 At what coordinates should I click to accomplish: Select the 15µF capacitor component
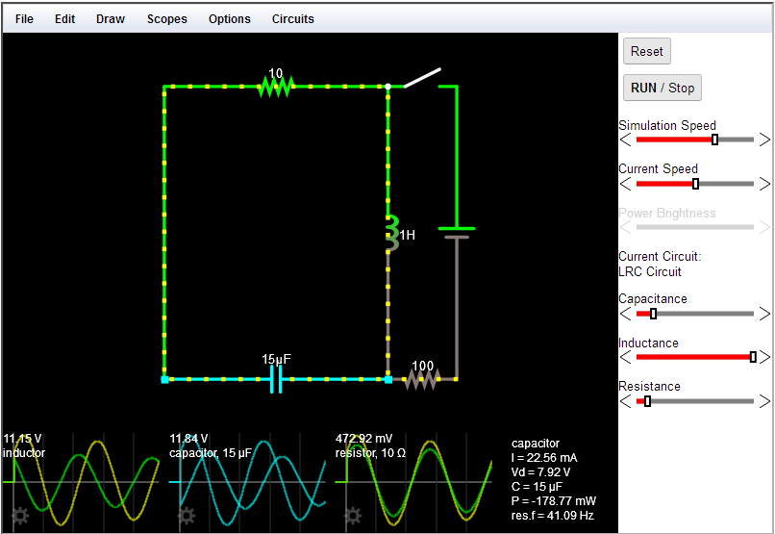click(276, 379)
